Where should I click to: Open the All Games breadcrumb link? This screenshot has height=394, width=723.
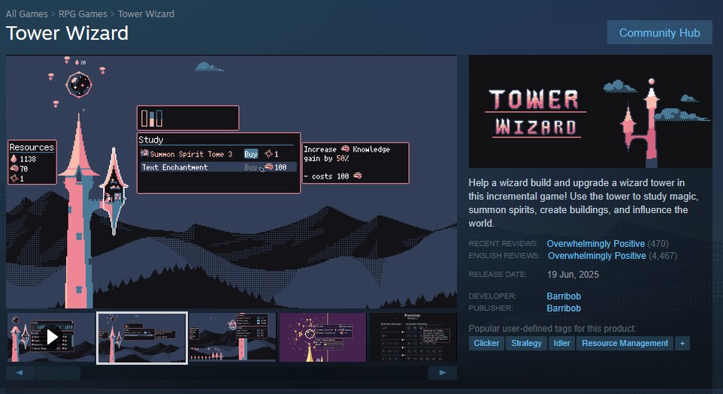pyautogui.click(x=27, y=14)
